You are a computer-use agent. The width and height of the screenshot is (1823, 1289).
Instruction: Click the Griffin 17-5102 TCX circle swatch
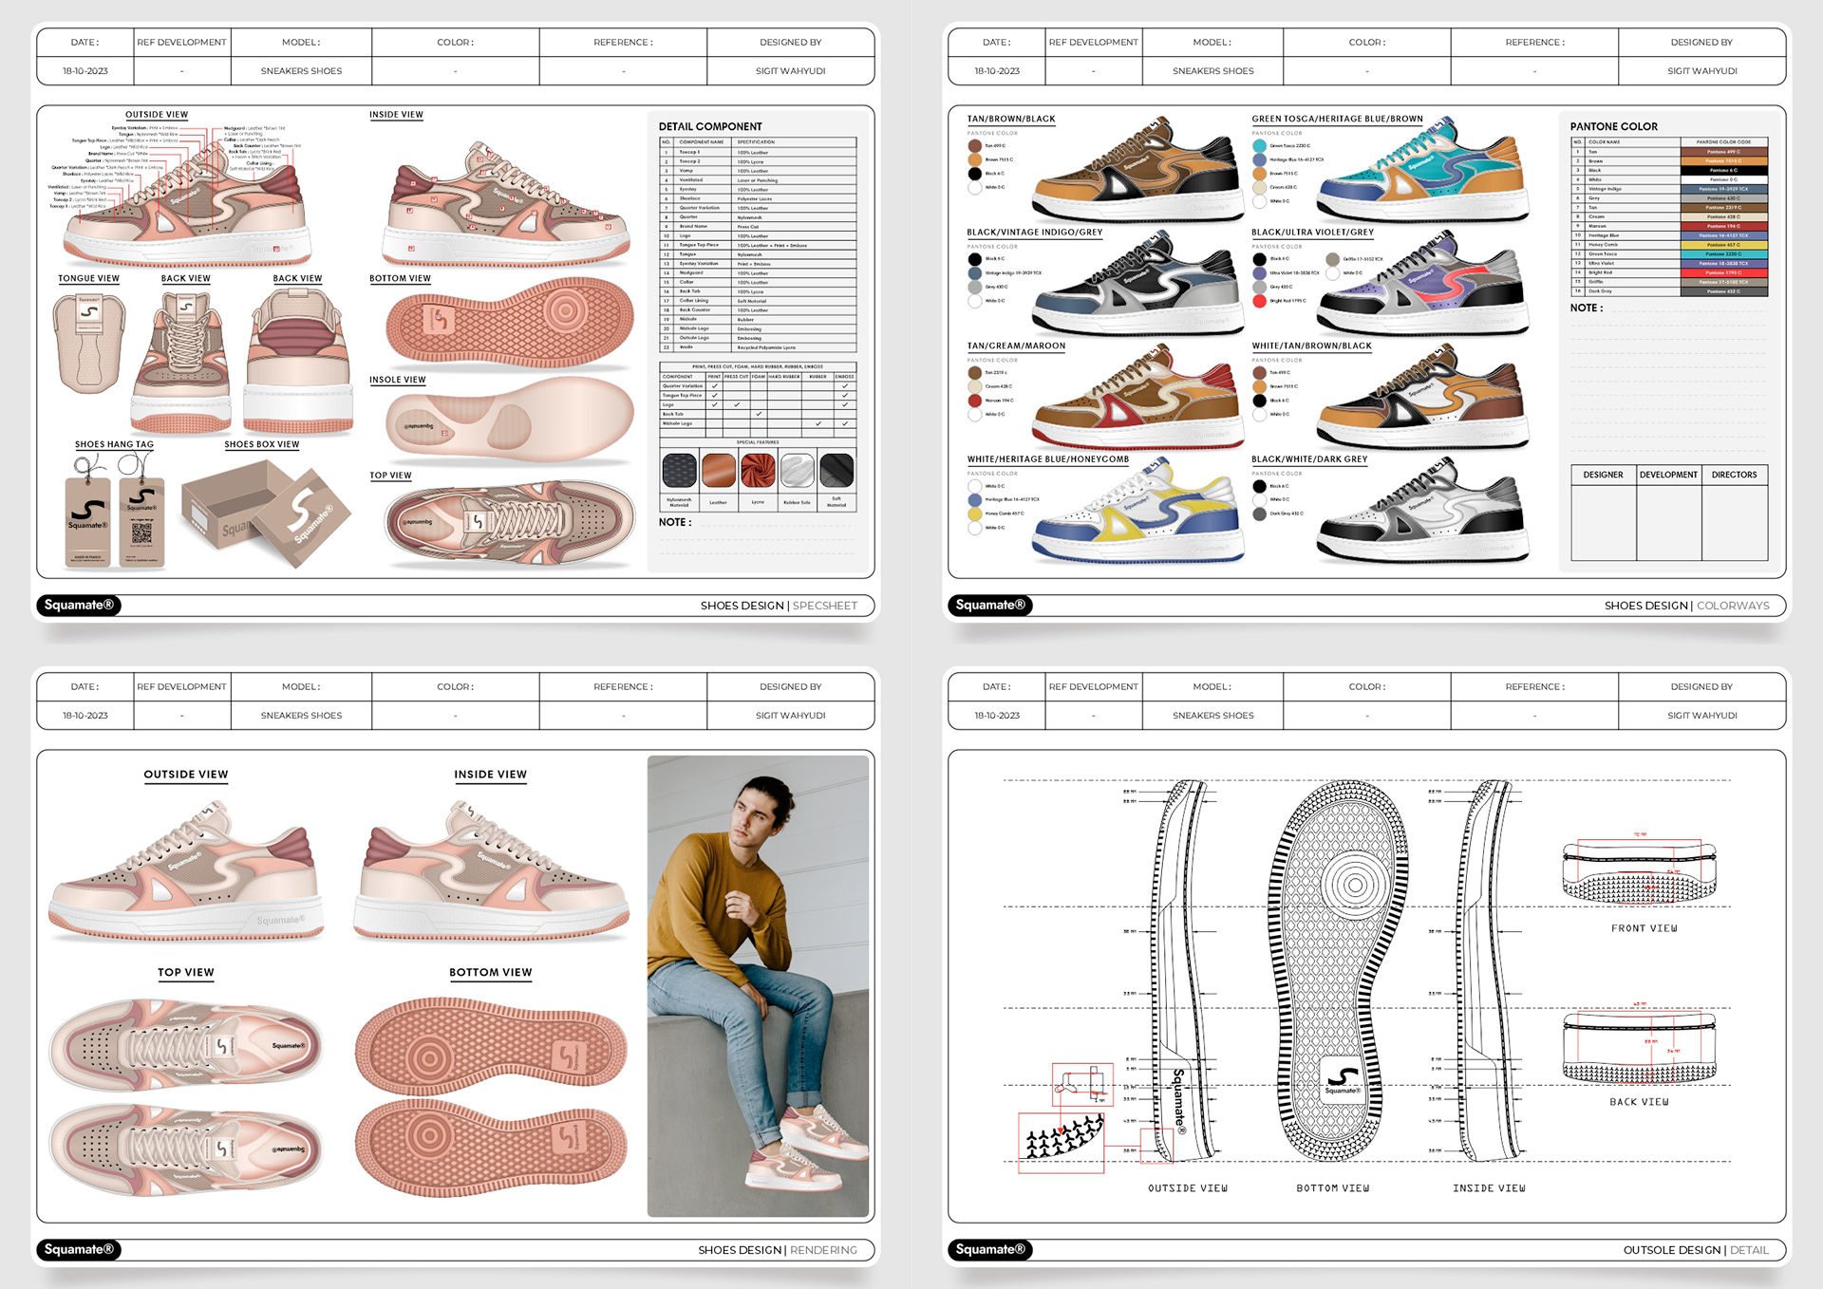(x=1333, y=259)
